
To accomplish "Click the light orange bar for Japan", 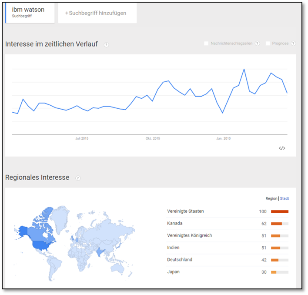I will pyautogui.click(x=274, y=272).
